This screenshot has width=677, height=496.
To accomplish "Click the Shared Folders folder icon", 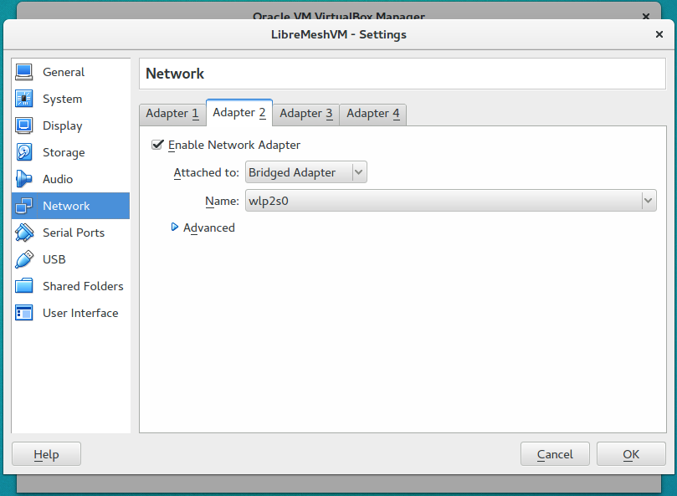I will point(23,286).
